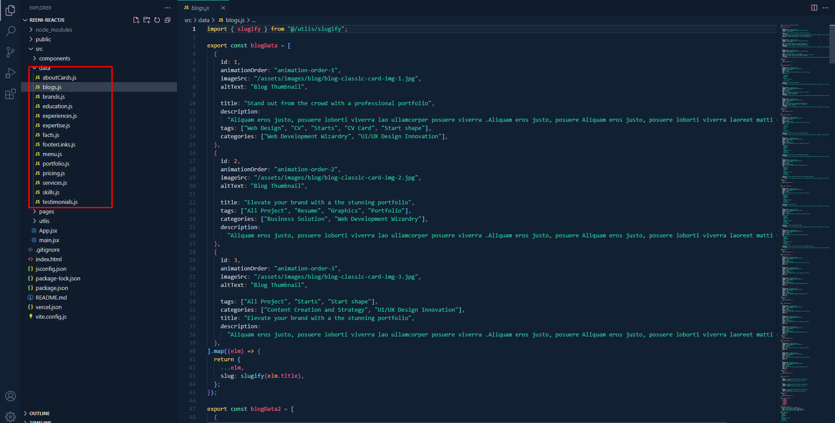
Task: Open the Extensions view
Action: (10, 94)
